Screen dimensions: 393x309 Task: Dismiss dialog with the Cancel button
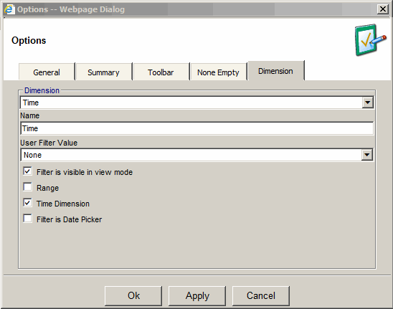pyautogui.click(x=261, y=295)
